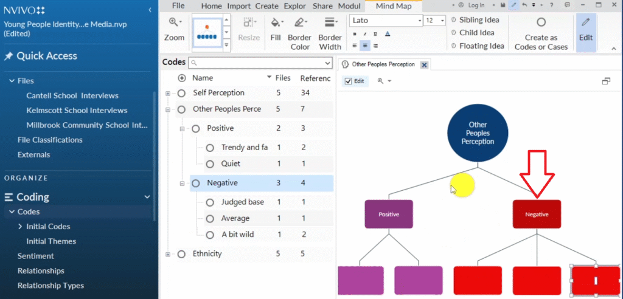623x299 pixels.
Task: Switch to the Home ribbon tab
Action: coord(211,6)
